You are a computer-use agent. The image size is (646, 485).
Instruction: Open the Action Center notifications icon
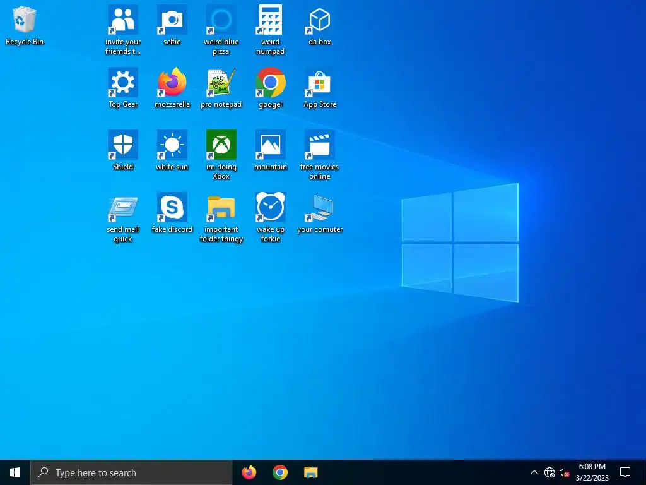(625, 472)
